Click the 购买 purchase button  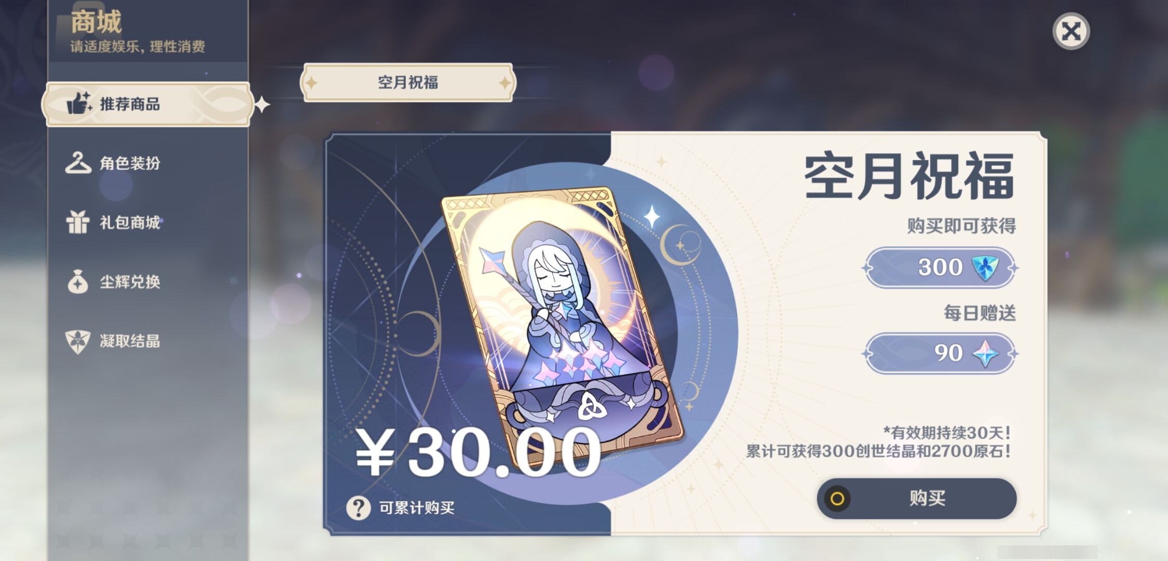(917, 499)
